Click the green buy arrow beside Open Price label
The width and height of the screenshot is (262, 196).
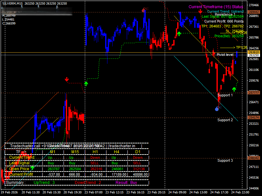(x=32, y=168)
